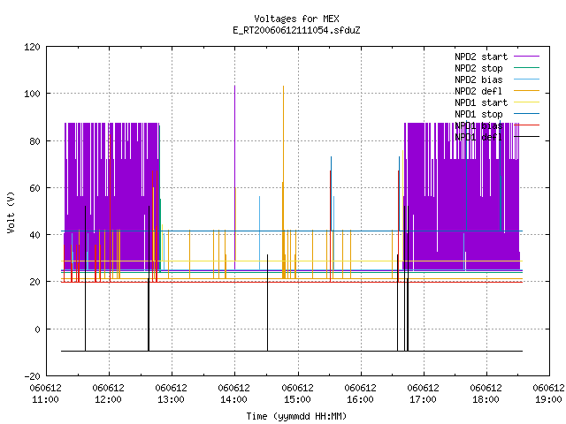Click the y-axis tick value -20

33,376
